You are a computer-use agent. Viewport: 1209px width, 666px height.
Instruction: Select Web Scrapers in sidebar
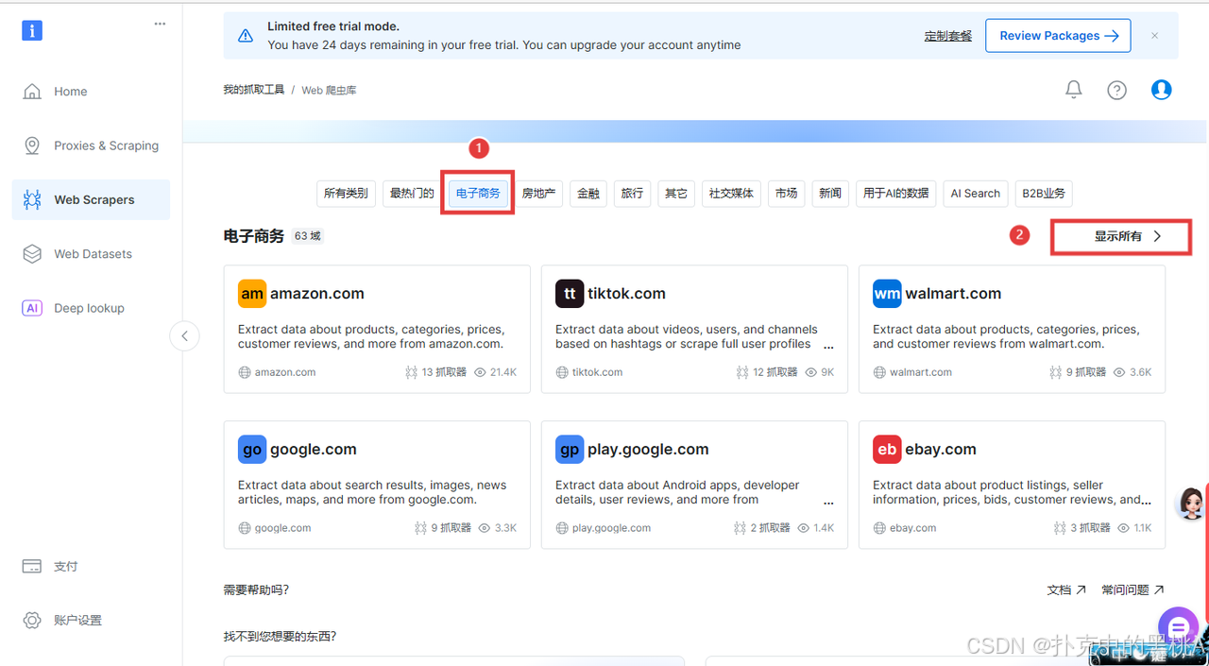[92, 199]
